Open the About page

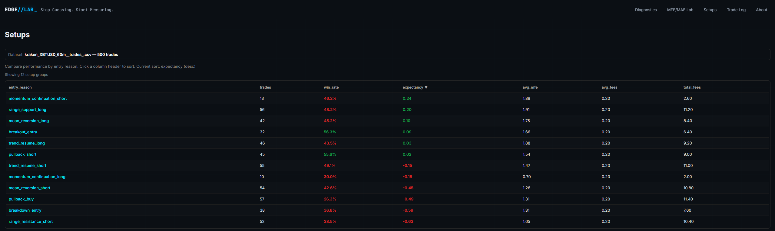(x=761, y=10)
